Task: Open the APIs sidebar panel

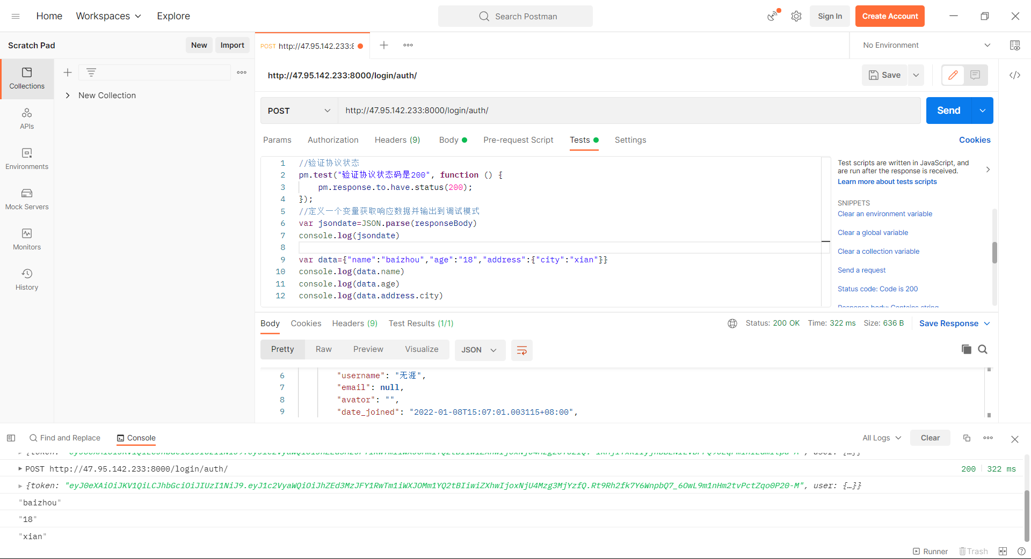Action: (x=27, y=119)
